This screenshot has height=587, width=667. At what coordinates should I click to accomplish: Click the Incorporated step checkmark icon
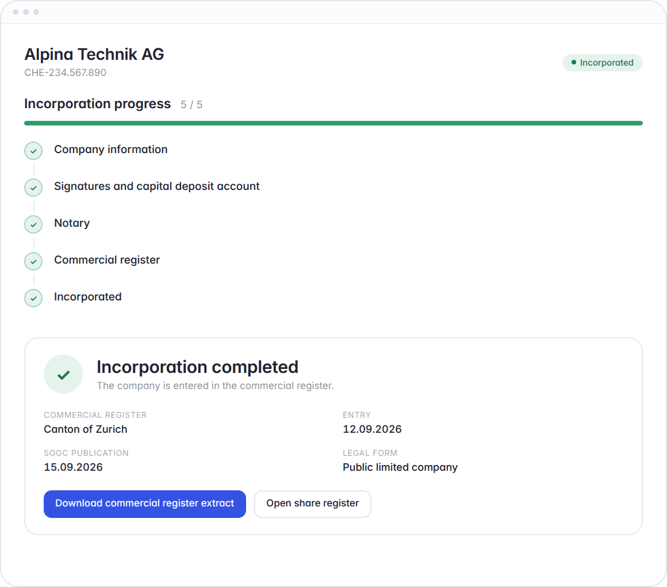pos(33,298)
